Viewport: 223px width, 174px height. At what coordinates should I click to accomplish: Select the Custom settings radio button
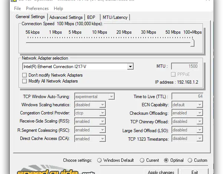[x=190, y=160]
